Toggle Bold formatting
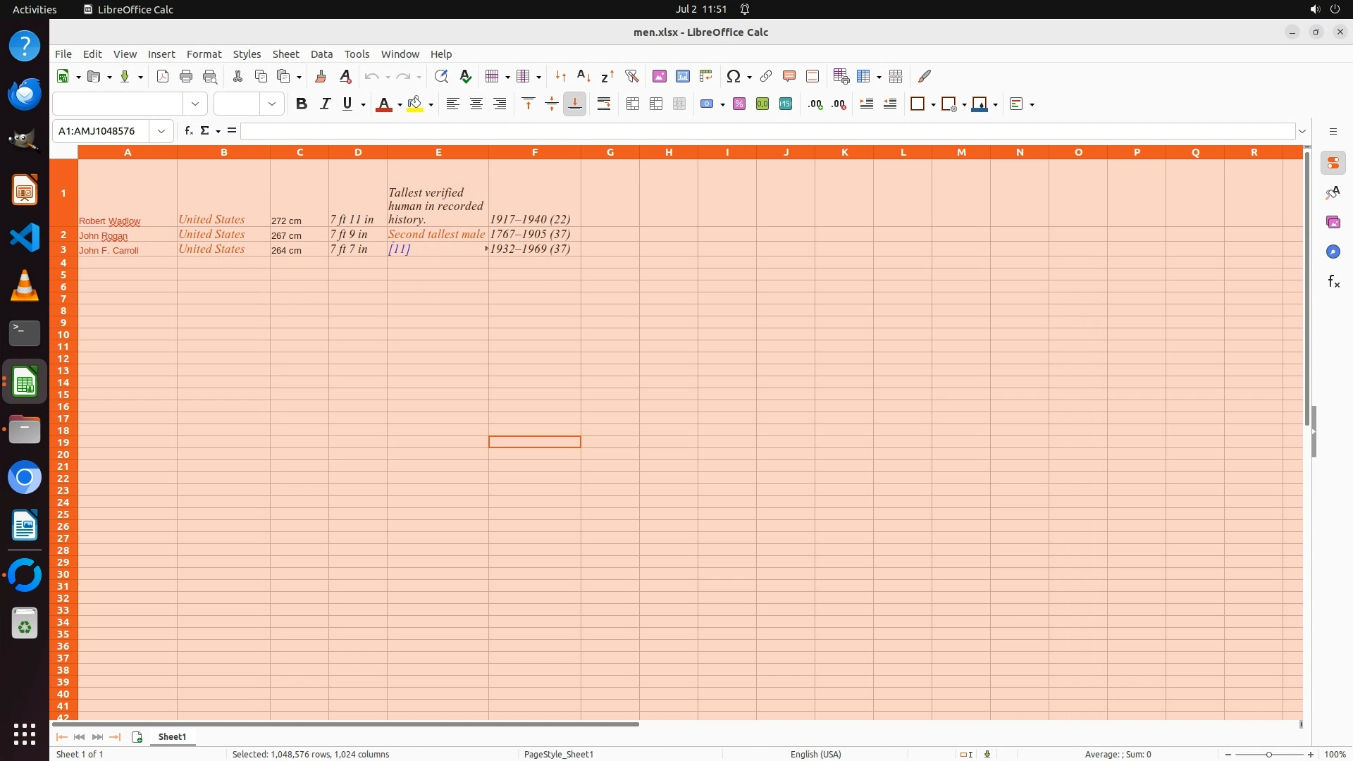The image size is (1353, 761). [302, 104]
